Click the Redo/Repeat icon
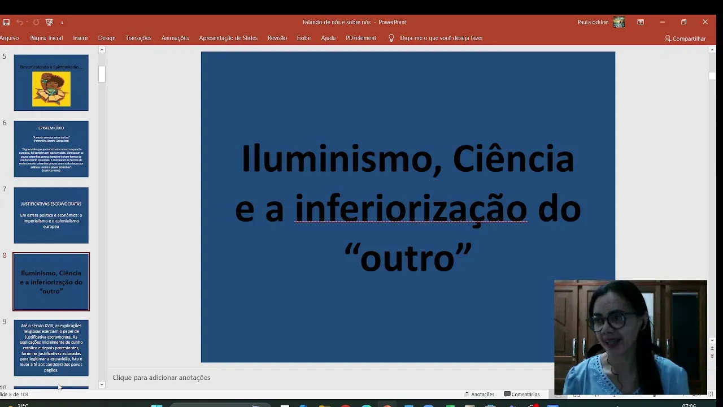 pyautogui.click(x=36, y=22)
